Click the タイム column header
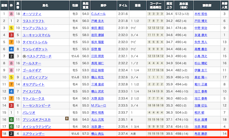 (x=123, y=6)
